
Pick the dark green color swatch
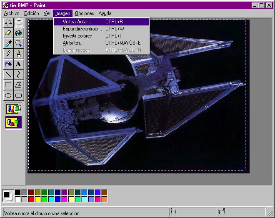pyautogui.click(x=44, y=193)
